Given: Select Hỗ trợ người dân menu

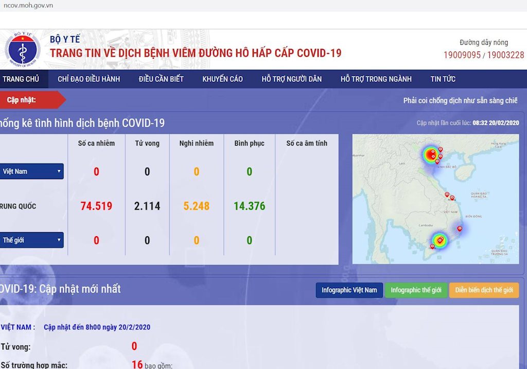Looking at the screenshot, I should [291, 79].
